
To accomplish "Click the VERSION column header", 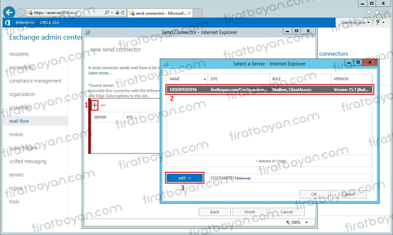I will click(351, 79).
